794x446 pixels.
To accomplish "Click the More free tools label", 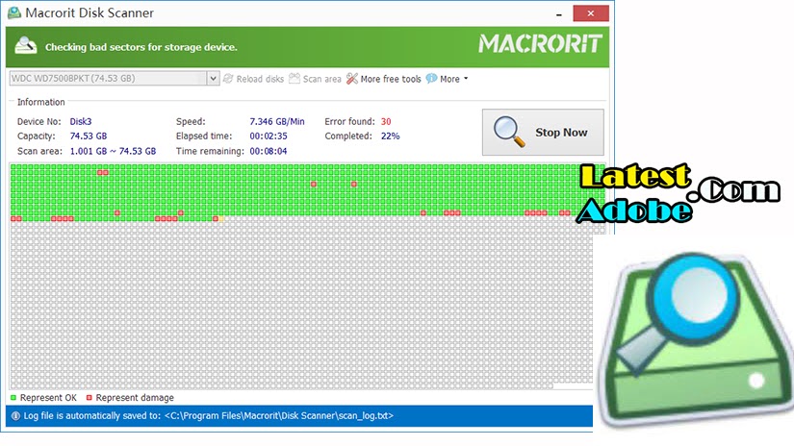I will pyautogui.click(x=391, y=79).
